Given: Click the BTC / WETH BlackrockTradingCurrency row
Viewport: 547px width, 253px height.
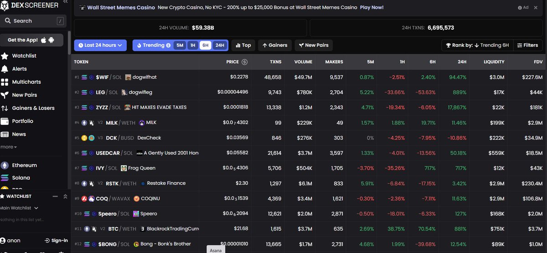Looking at the screenshot, I should click(309, 229).
